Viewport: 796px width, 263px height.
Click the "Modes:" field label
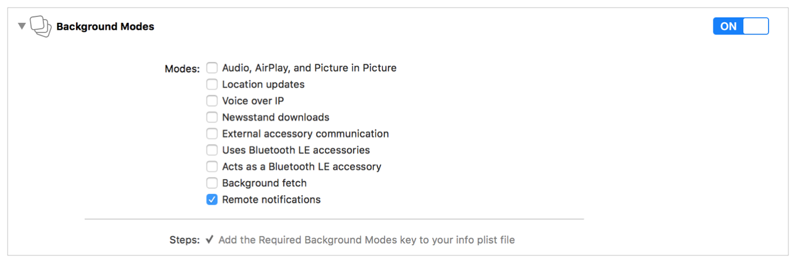182,69
